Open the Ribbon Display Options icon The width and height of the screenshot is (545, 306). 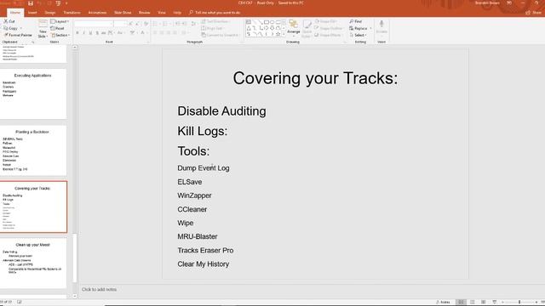tap(509, 3)
